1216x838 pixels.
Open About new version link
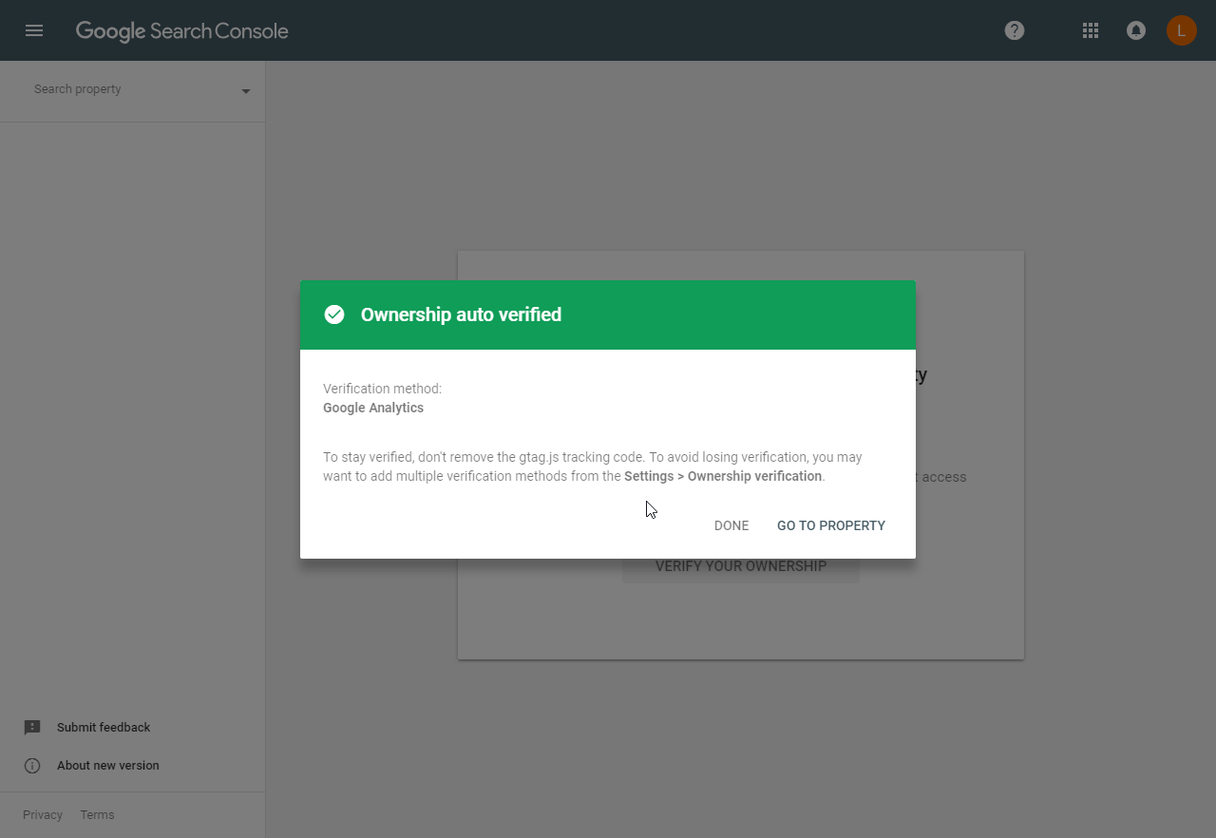(x=108, y=766)
